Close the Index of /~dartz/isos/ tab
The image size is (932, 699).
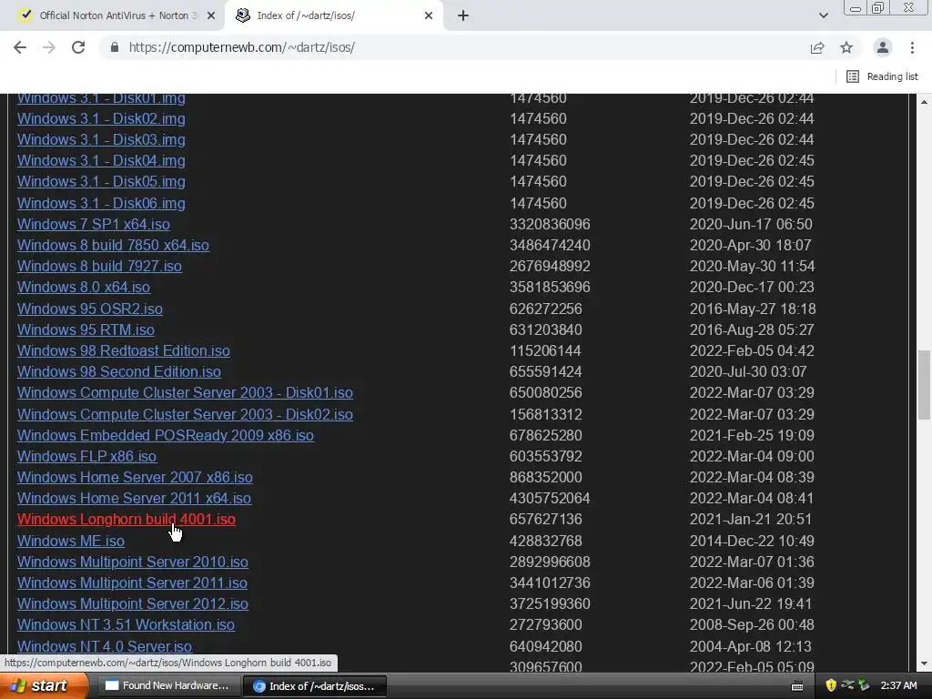pyautogui.click(x=429, y=15)
